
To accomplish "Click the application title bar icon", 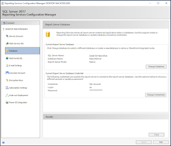I will click(2, 3).
